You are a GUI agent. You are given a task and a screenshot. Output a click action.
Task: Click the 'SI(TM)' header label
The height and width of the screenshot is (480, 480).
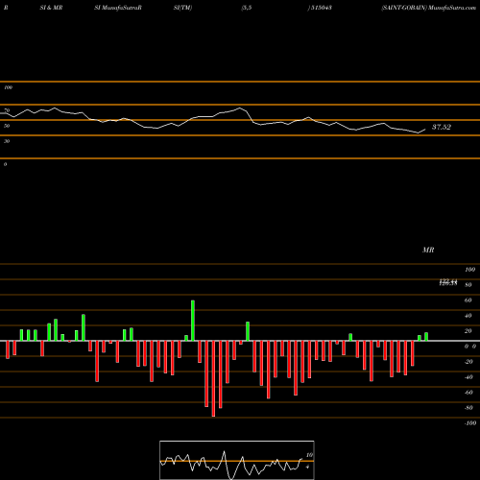point(182,8)
